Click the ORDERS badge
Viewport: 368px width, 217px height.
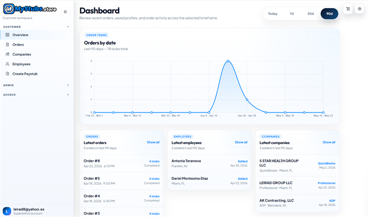(92, 137)
